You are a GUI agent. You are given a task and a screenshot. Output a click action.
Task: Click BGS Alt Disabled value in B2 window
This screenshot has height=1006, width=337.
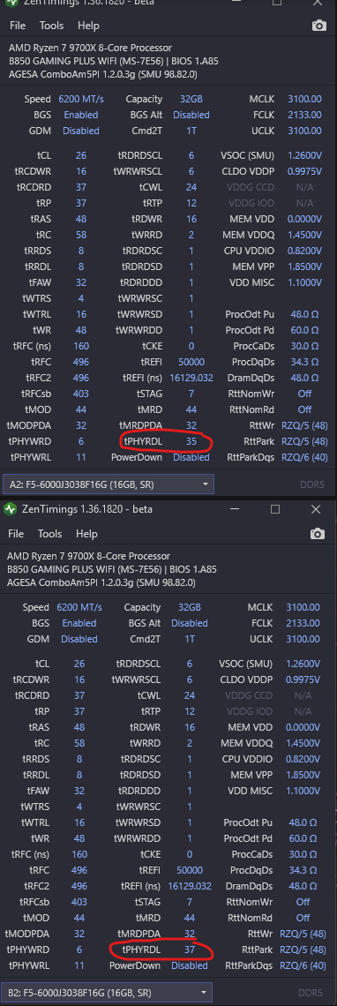[190, 623]
